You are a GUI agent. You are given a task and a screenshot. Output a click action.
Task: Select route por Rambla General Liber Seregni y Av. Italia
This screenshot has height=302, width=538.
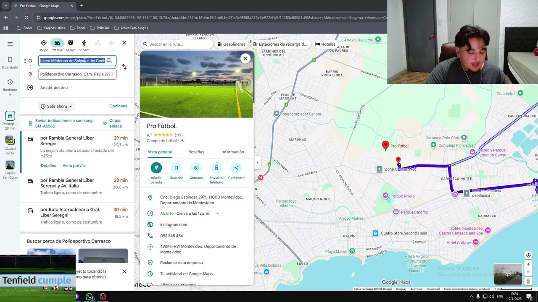[77, 187]
